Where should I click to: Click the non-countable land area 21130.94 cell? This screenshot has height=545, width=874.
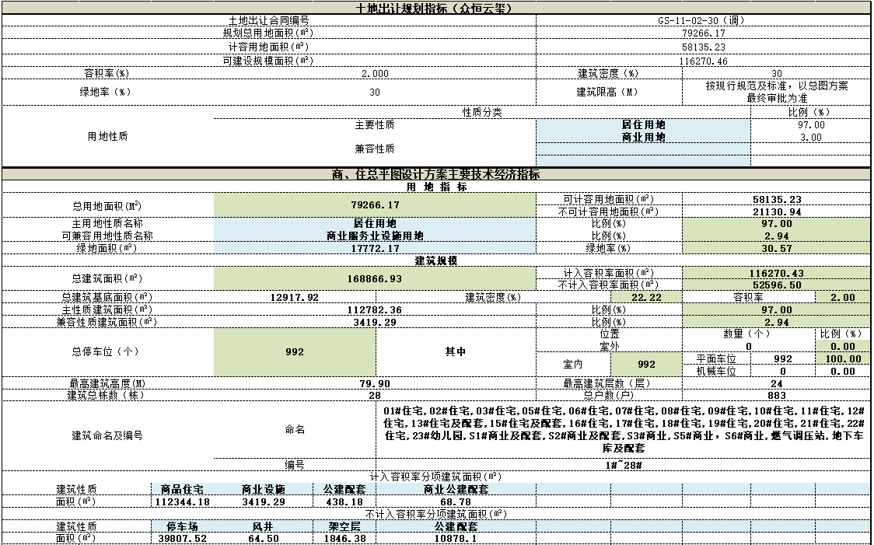(x=777, y=211)
